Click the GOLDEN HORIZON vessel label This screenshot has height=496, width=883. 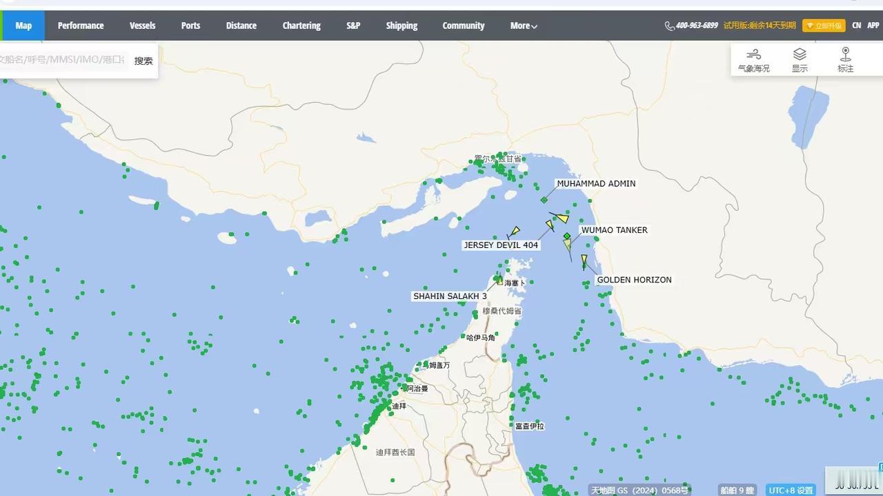pos(634,280)
